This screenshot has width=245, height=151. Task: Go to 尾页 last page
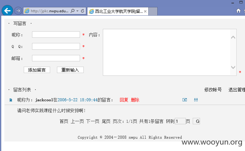106,121
